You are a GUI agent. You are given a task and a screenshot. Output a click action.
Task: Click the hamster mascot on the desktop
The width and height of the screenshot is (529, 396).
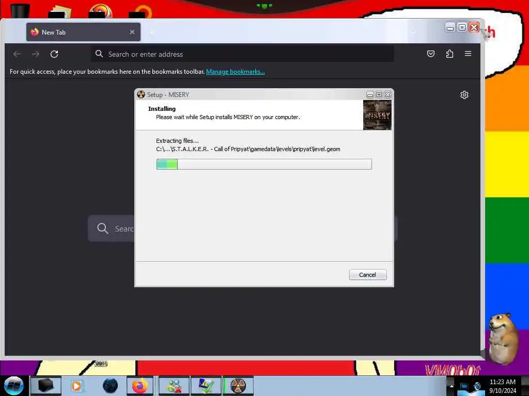point(503,338)
